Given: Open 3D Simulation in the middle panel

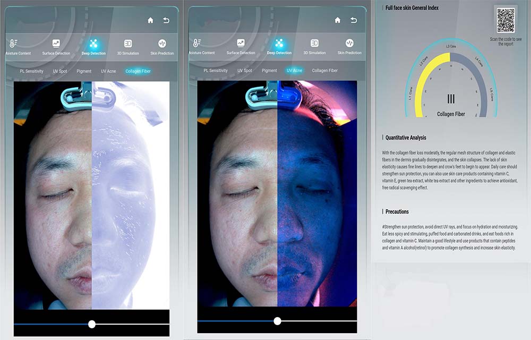Looking at the screenshot, I should click(314, 46).
